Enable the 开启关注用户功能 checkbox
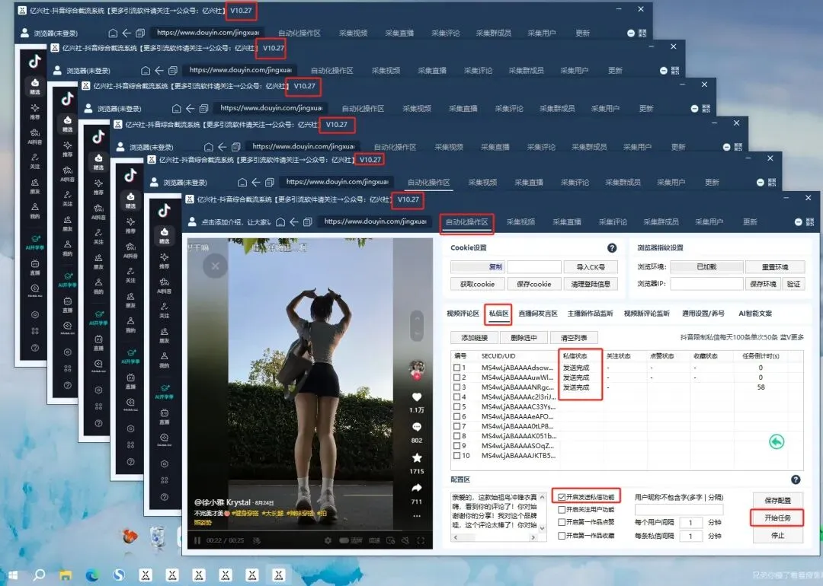Viewport: 823px width, 586px height. click(561, 509)
